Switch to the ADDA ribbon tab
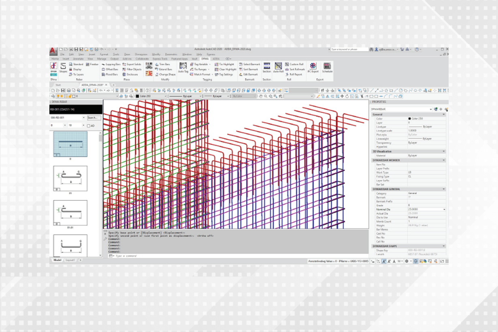The image size is (498, 332). pyautogui.click(x=216, y=59)
